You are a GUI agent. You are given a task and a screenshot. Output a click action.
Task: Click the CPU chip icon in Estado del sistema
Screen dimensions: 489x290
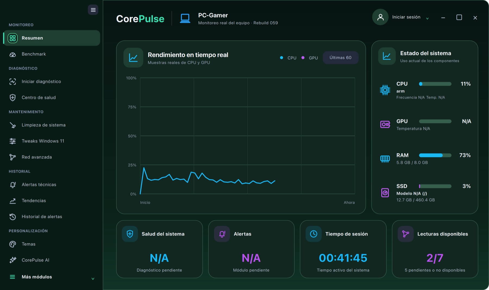[385, 90]
